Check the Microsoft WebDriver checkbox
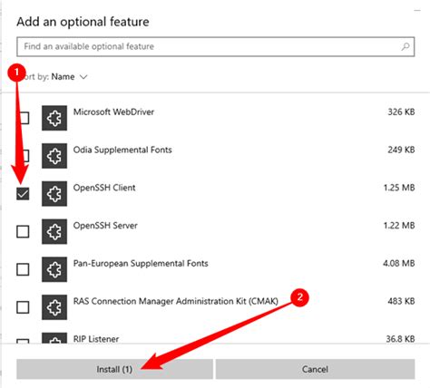Screen dimensions: 430x388 tap(24, 118)
